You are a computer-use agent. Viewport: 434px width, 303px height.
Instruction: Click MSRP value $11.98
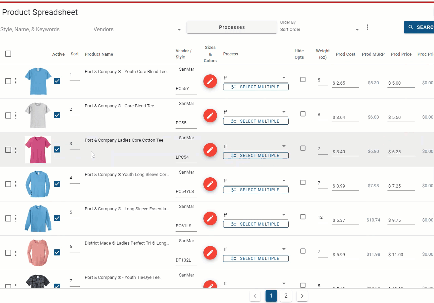(373, 254)
